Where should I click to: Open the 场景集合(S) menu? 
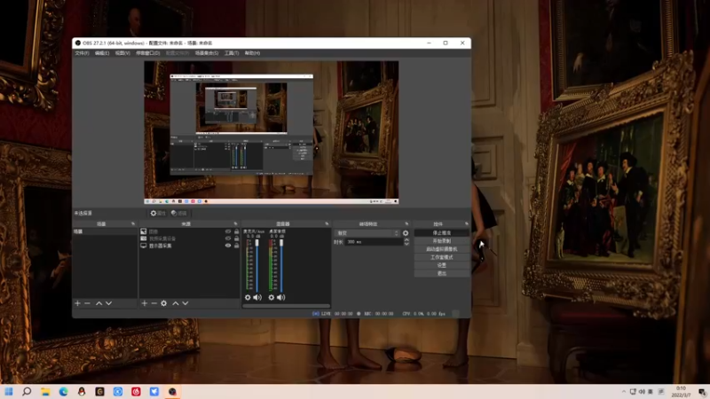click(x=207, y=53)
